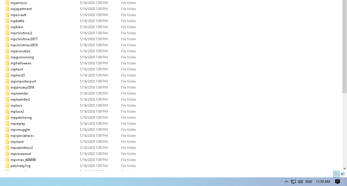Click the patchday1ng folder icon
The width and height of the screenshot is (347, 186).
pos(7,166)
